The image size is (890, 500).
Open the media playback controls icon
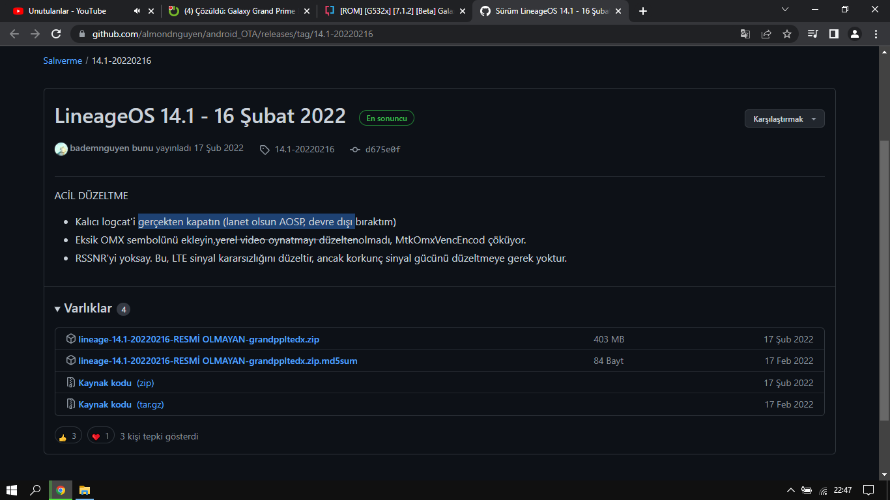(812, 34)
